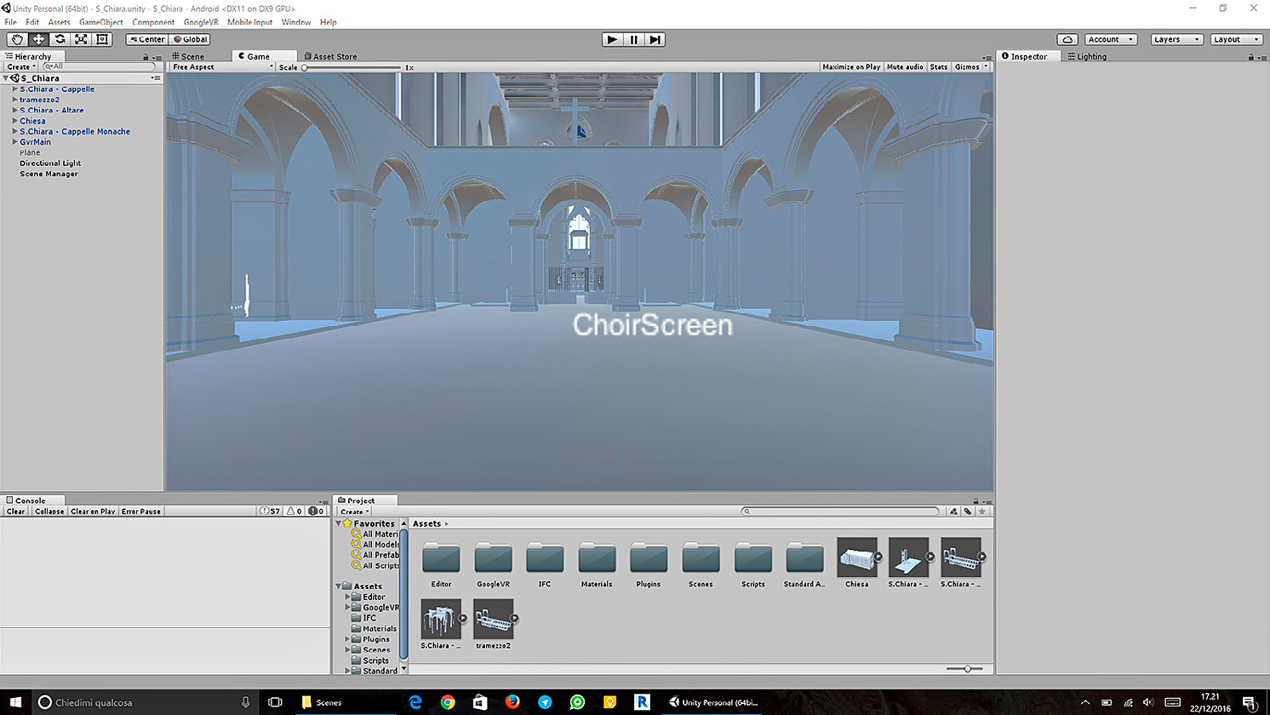Adjust the Project icon size slider
Image resolution: width=1270 pixels, height=715 pixels.
pyautogui.click(x=964, y=669)
